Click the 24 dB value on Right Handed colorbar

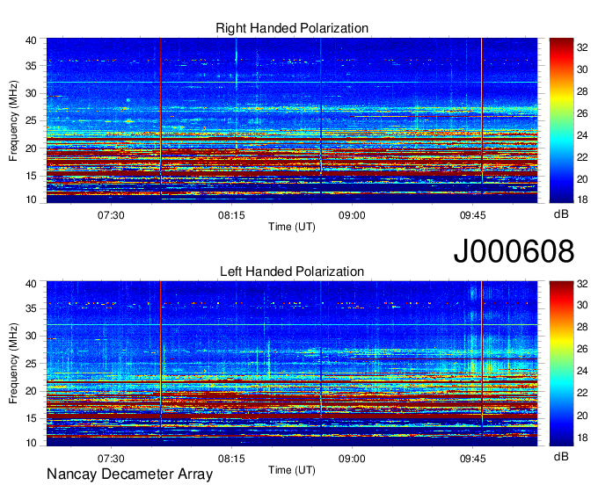click(582, 135)
